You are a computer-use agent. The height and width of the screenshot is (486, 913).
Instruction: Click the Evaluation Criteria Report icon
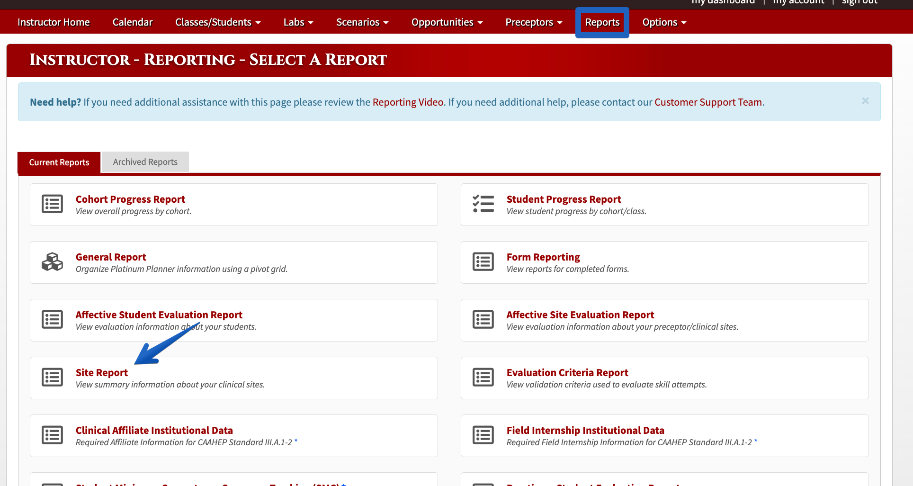(483, 377)
